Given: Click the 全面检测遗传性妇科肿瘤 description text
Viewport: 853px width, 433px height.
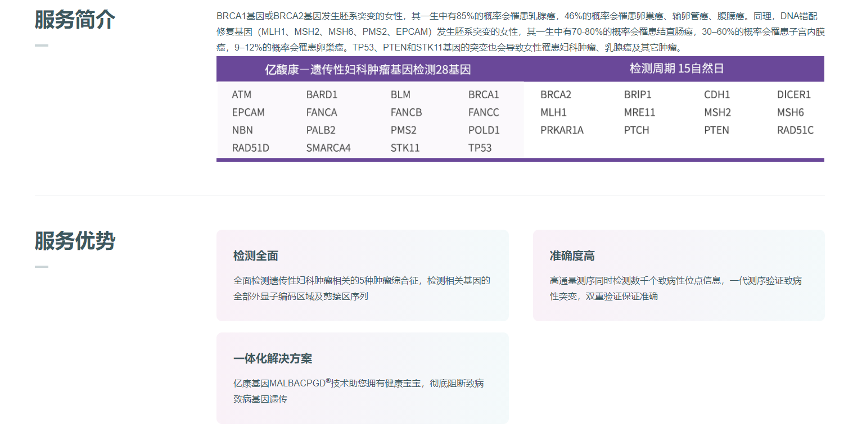Looking at the screenshot, I should pyautogui.click(x=362, y=288).
